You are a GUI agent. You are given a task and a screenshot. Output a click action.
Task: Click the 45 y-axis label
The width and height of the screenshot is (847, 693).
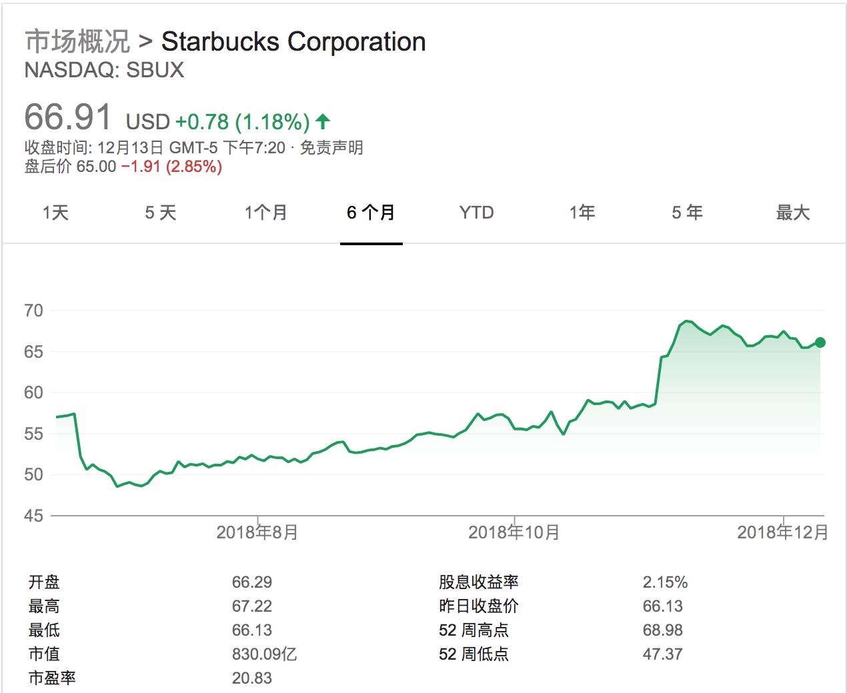click(x=33, y=516)
